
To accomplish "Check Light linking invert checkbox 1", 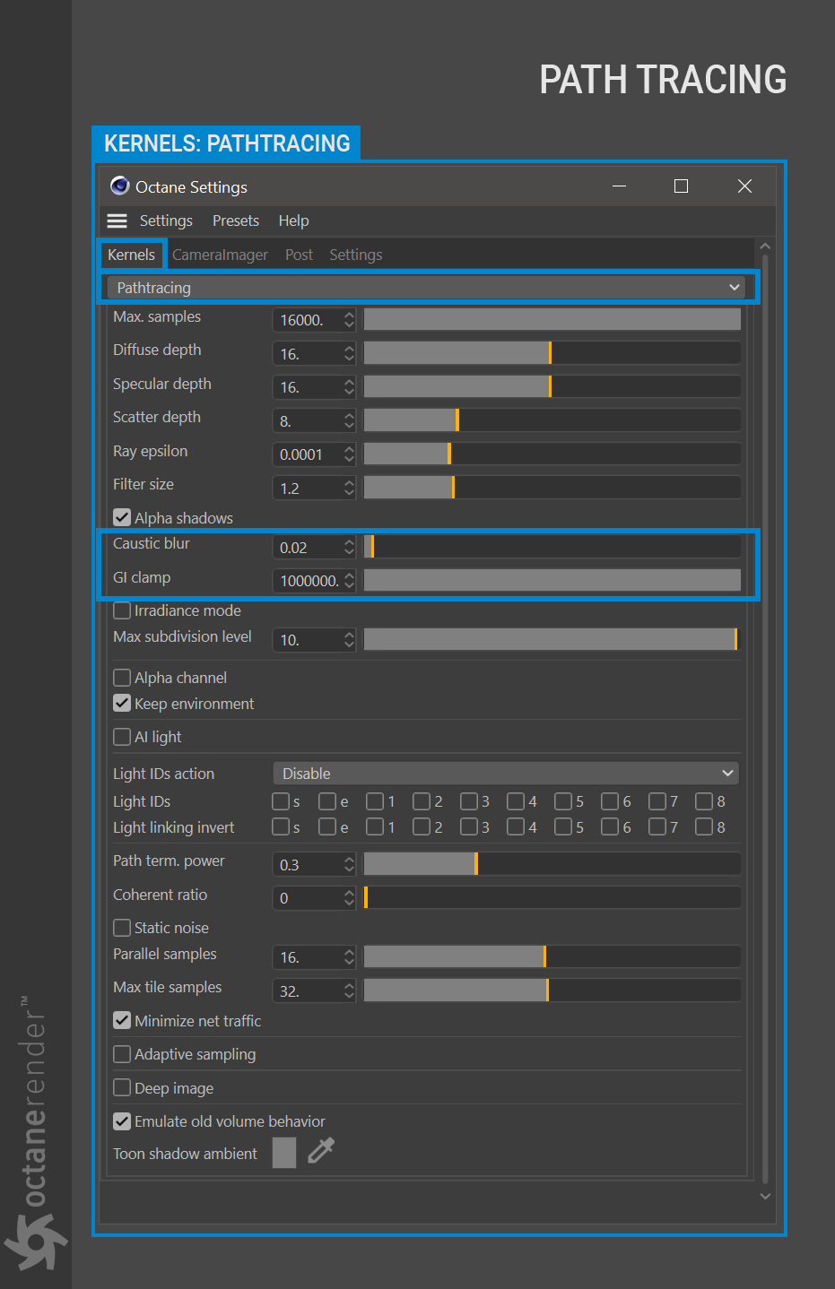I will (x=375, y=826).
